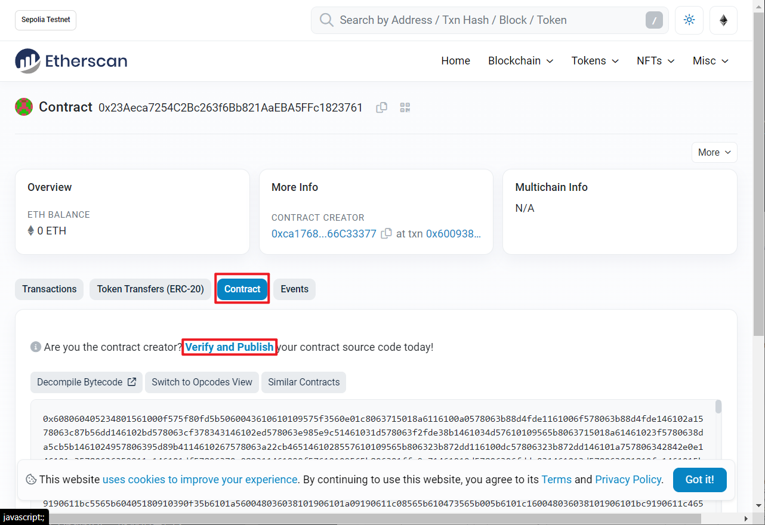Click the contract identicon avatar

coord(24,107)
